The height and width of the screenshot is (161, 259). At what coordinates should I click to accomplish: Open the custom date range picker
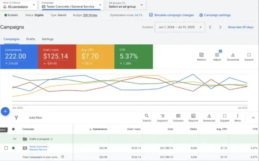tap(180, 27)
